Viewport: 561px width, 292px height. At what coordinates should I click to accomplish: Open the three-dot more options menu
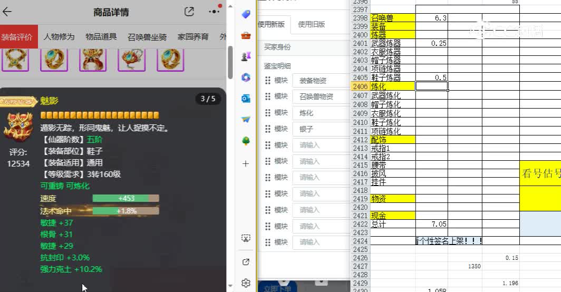click(x=214, y=12)
